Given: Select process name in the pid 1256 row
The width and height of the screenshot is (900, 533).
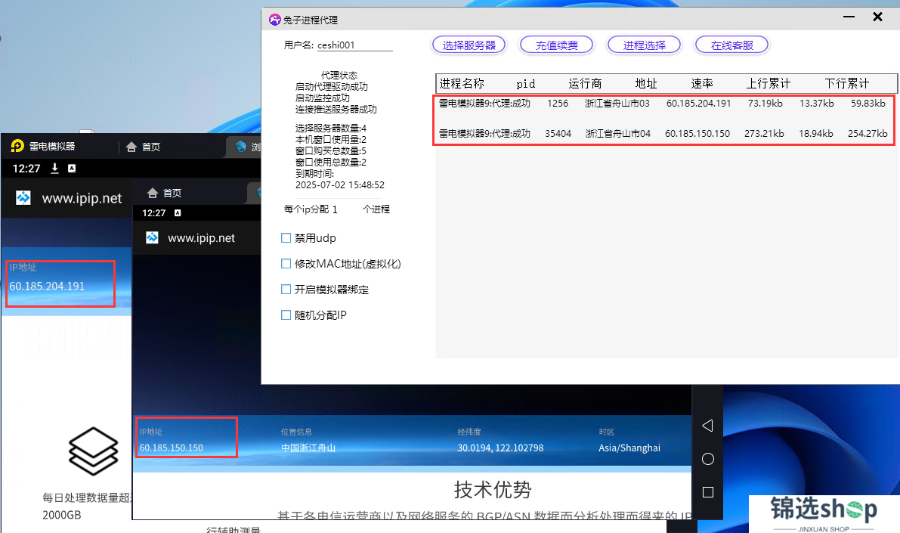Looking at the screenshot, I should tap(484, 104).
